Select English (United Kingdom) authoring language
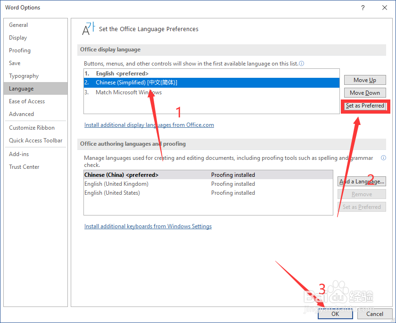This screenshot has width=396, height=323. (x=208, y=184)
